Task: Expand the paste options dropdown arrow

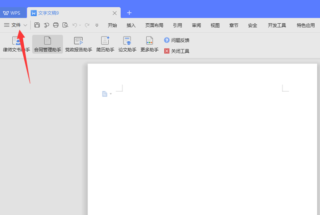Action: pyautogui.click(x=111, y=94)
